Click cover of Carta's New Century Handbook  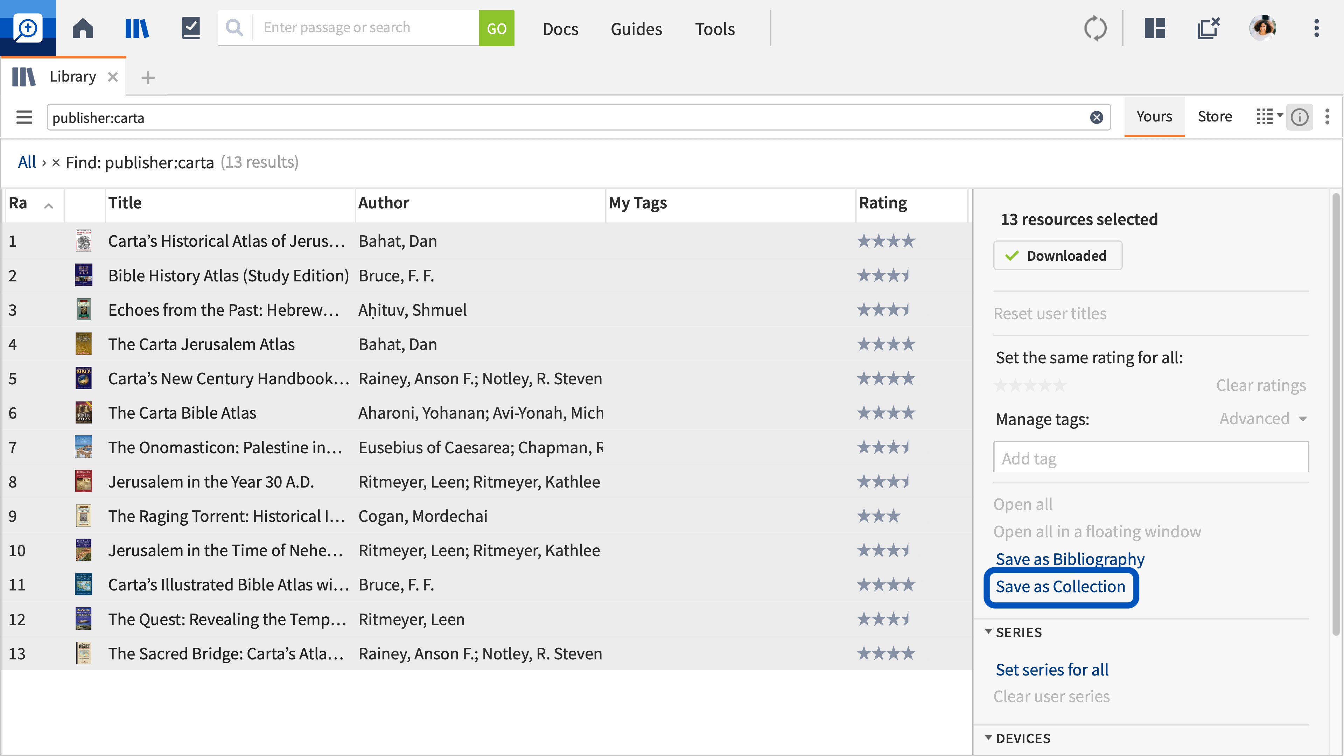pos(84,379)
